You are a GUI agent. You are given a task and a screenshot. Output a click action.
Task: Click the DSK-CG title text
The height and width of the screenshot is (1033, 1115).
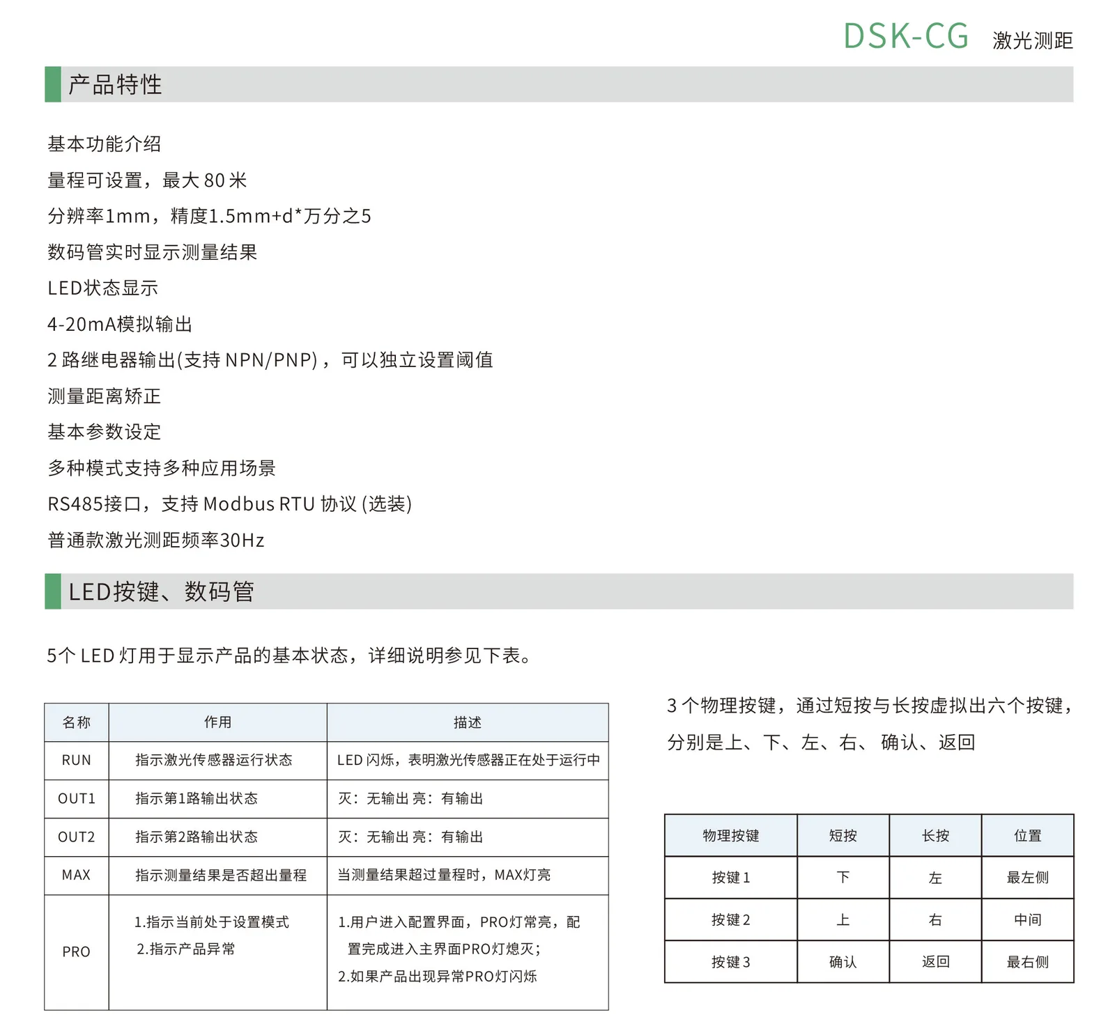tap(905, 36)
